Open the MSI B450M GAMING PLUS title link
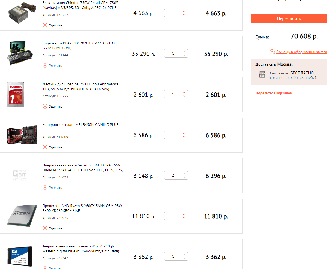 [80, 125]
